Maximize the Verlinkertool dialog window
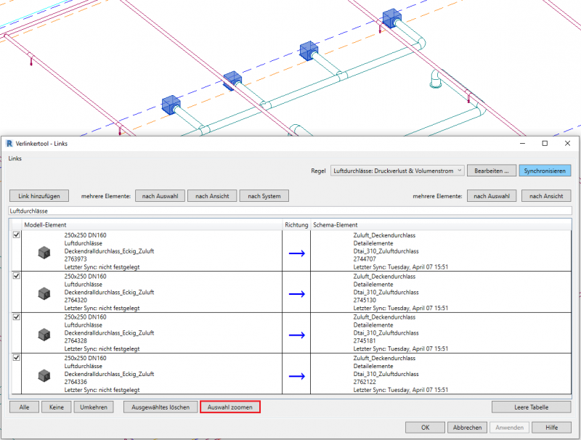The image size is (581, 440). tap(545, 143)
